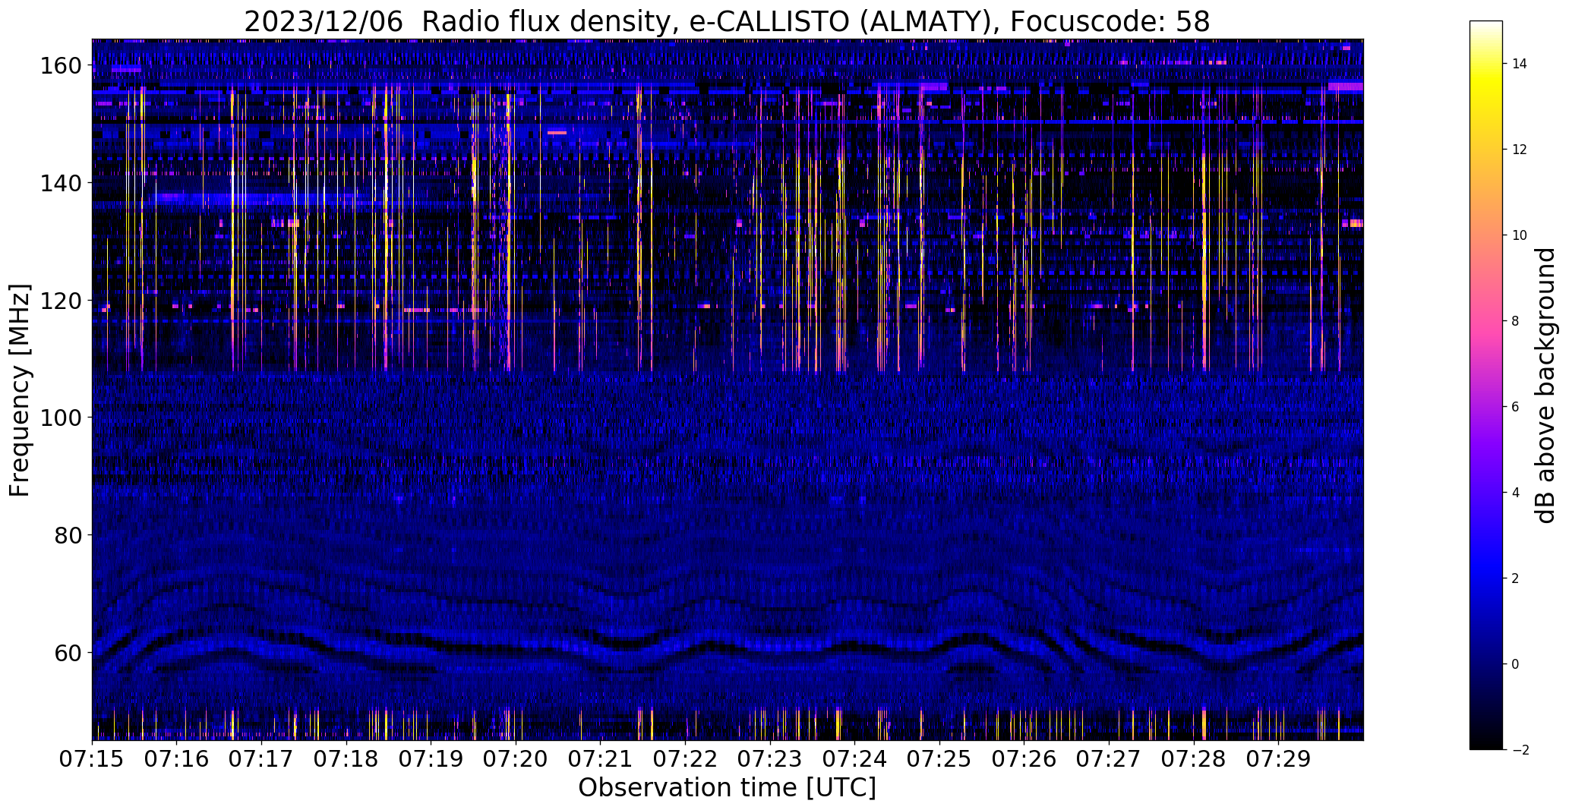Image resolution: width=1569 pixels, height=810 pixels.
Task: Click the colorbar tick value 2
Action: click(x=1515, y=578)
